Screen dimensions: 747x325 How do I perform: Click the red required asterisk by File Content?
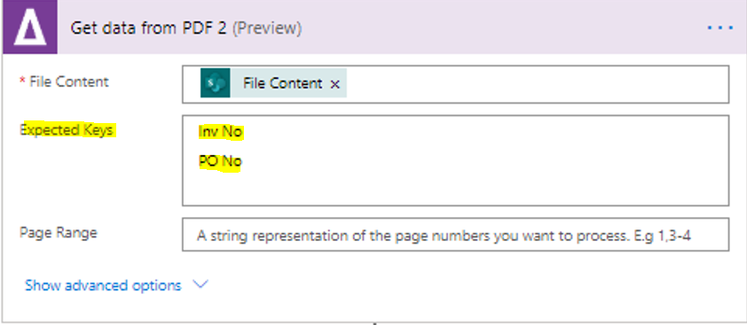22,81
